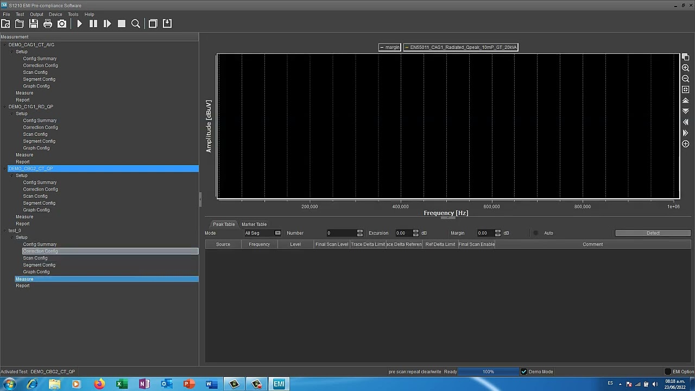695x391 pixels.
Task: Open Excel from the taskbar
Action: tap(121, 384)
